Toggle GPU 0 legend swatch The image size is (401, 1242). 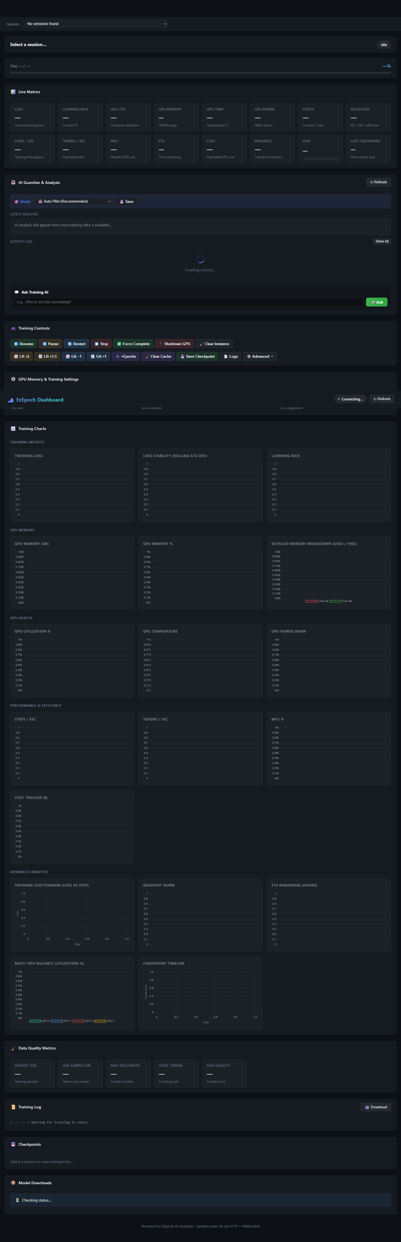(35, 1021)
